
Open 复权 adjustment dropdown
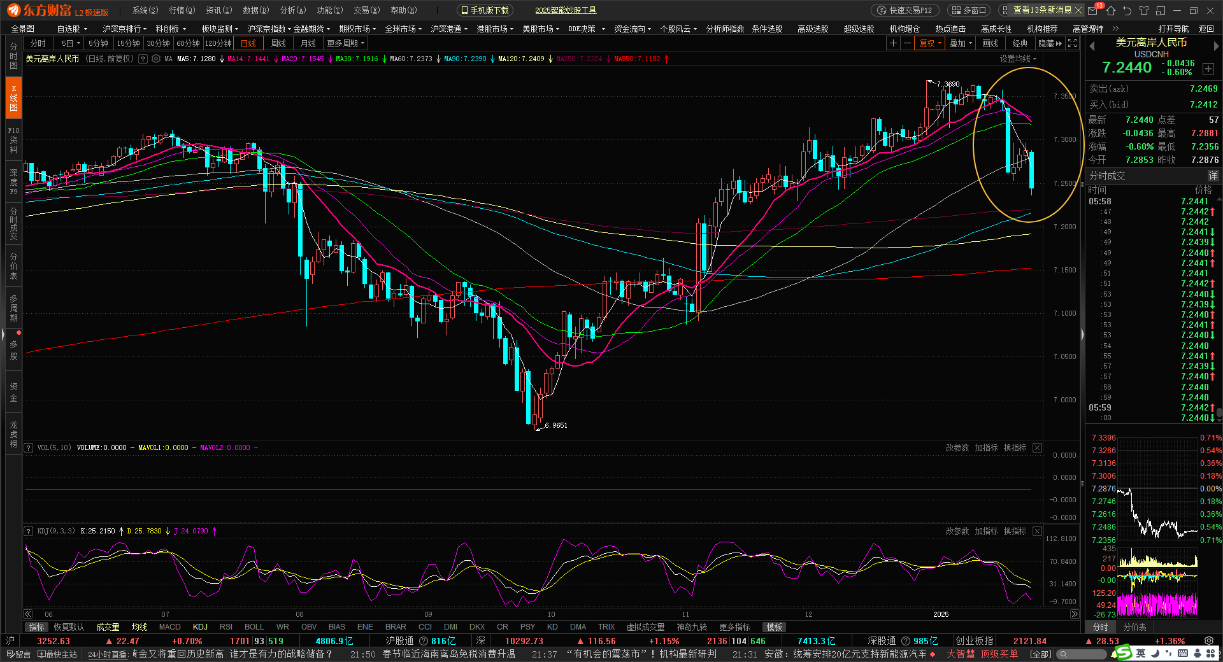[931, 43]
